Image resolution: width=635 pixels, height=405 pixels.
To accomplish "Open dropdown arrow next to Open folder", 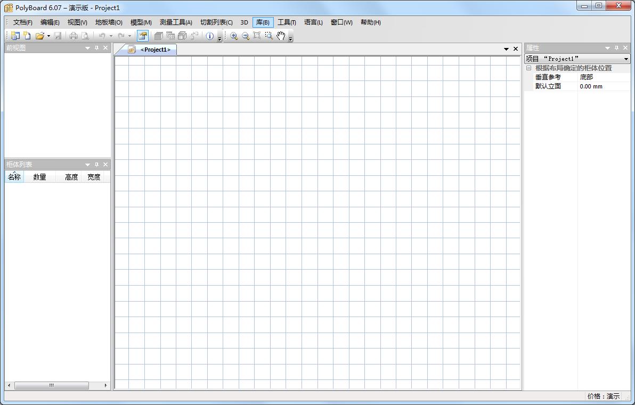I will 48,36.
